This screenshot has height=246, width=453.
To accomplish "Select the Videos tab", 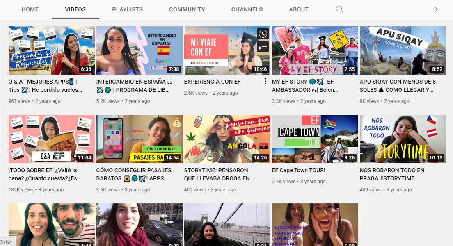I will [75, 9].
